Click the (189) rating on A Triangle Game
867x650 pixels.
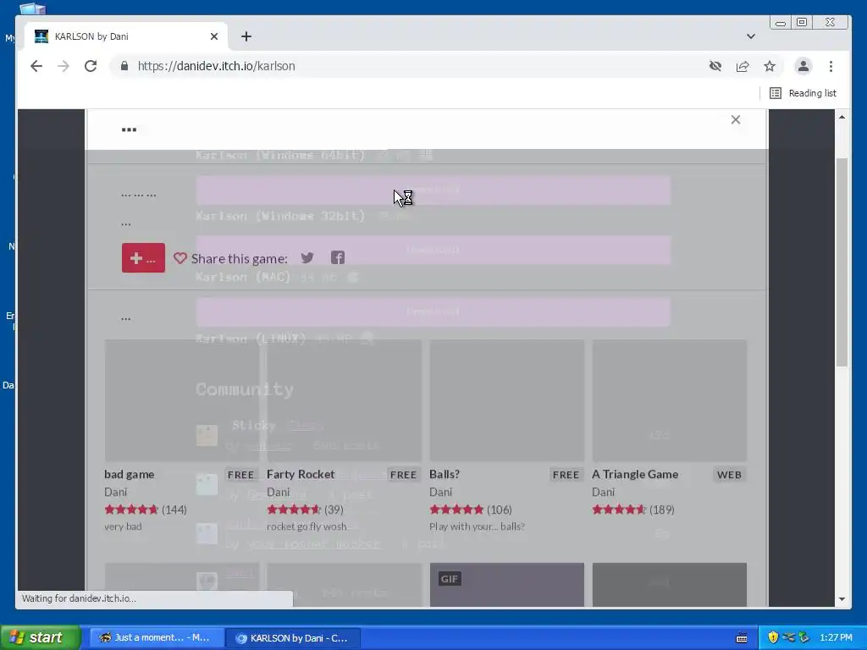(662, 510)
